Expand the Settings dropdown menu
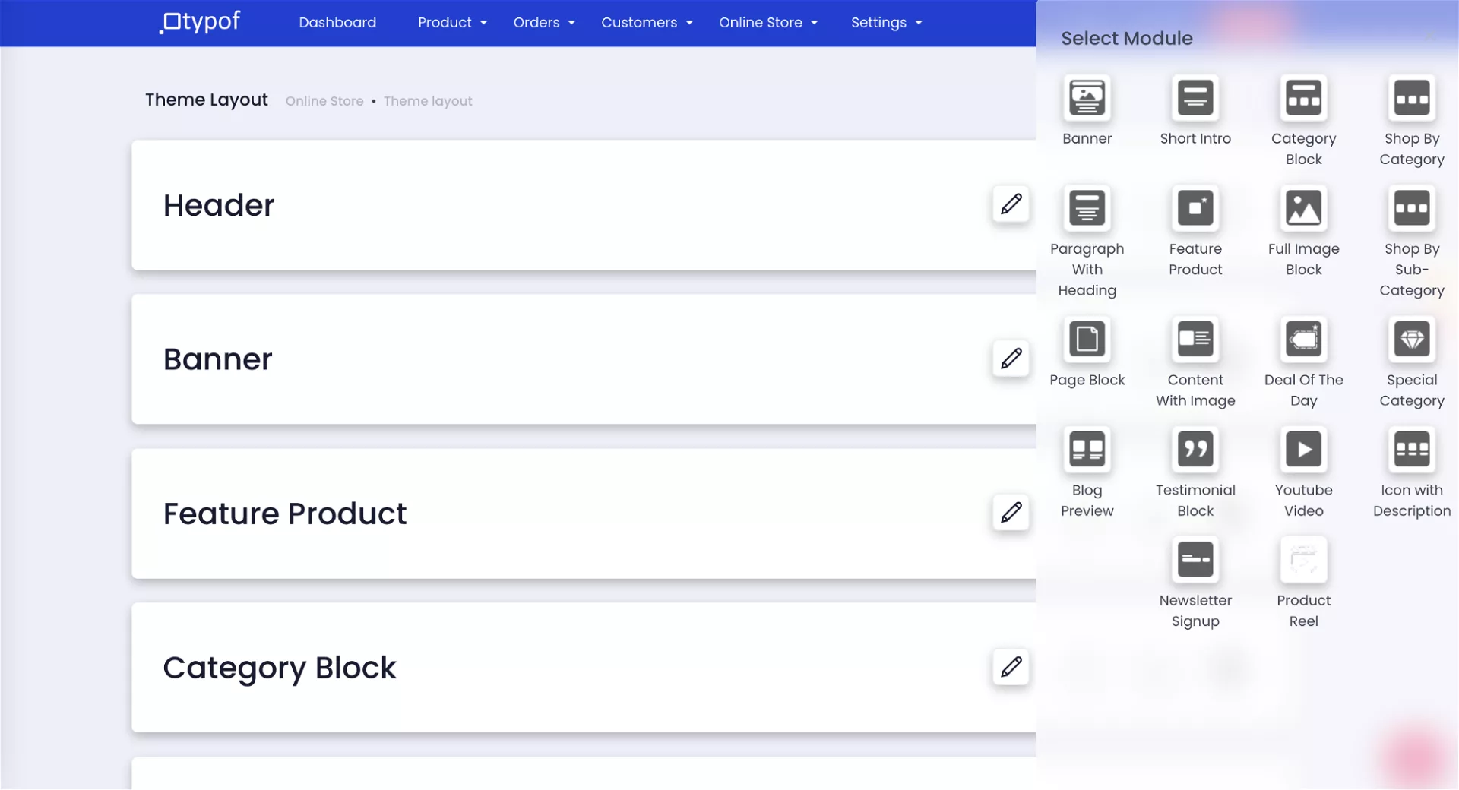This screenshot has width=1459, height=790. 886,23
